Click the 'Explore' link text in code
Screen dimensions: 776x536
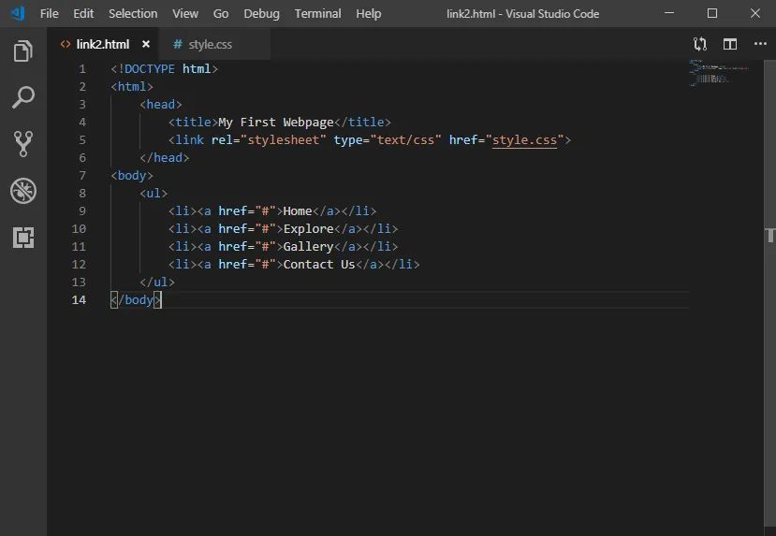coord(308,229)
